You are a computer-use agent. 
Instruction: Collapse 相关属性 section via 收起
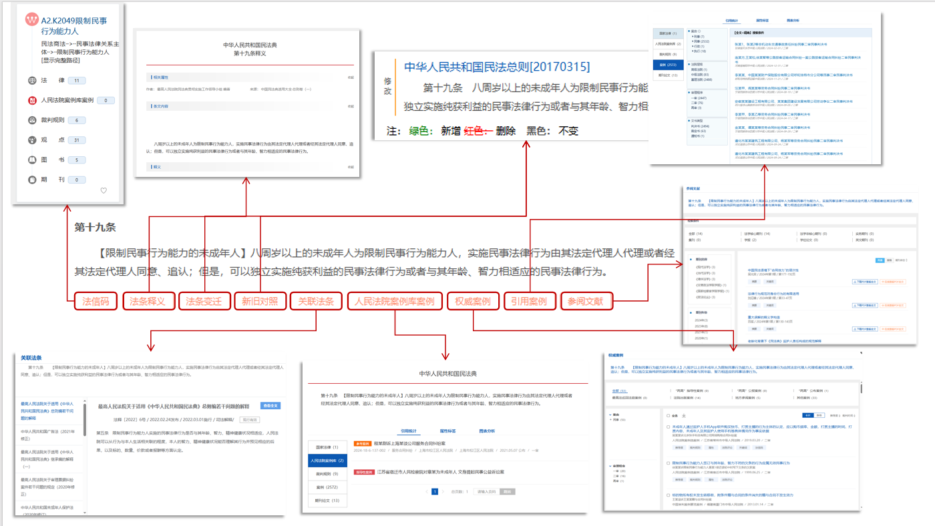351,77
